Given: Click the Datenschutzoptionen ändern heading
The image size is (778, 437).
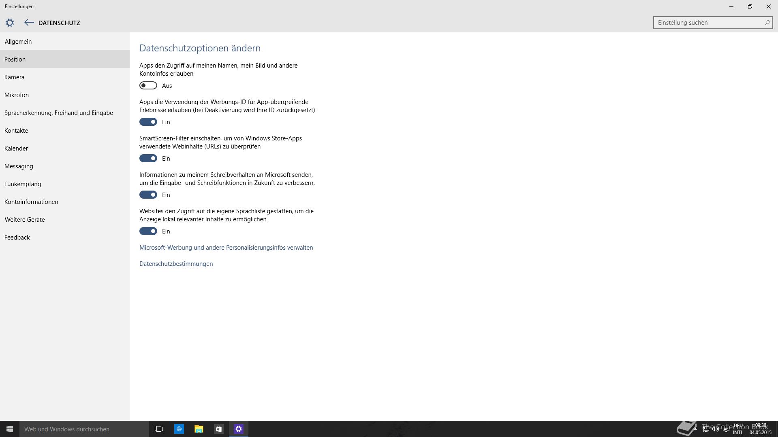Looking at the screenshot, I should click(x=200, y=48).
